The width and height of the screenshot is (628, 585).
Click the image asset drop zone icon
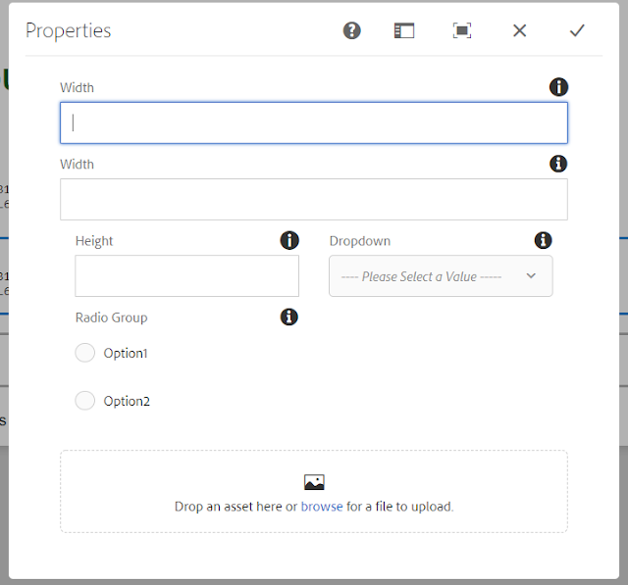[x=314, y=482]
